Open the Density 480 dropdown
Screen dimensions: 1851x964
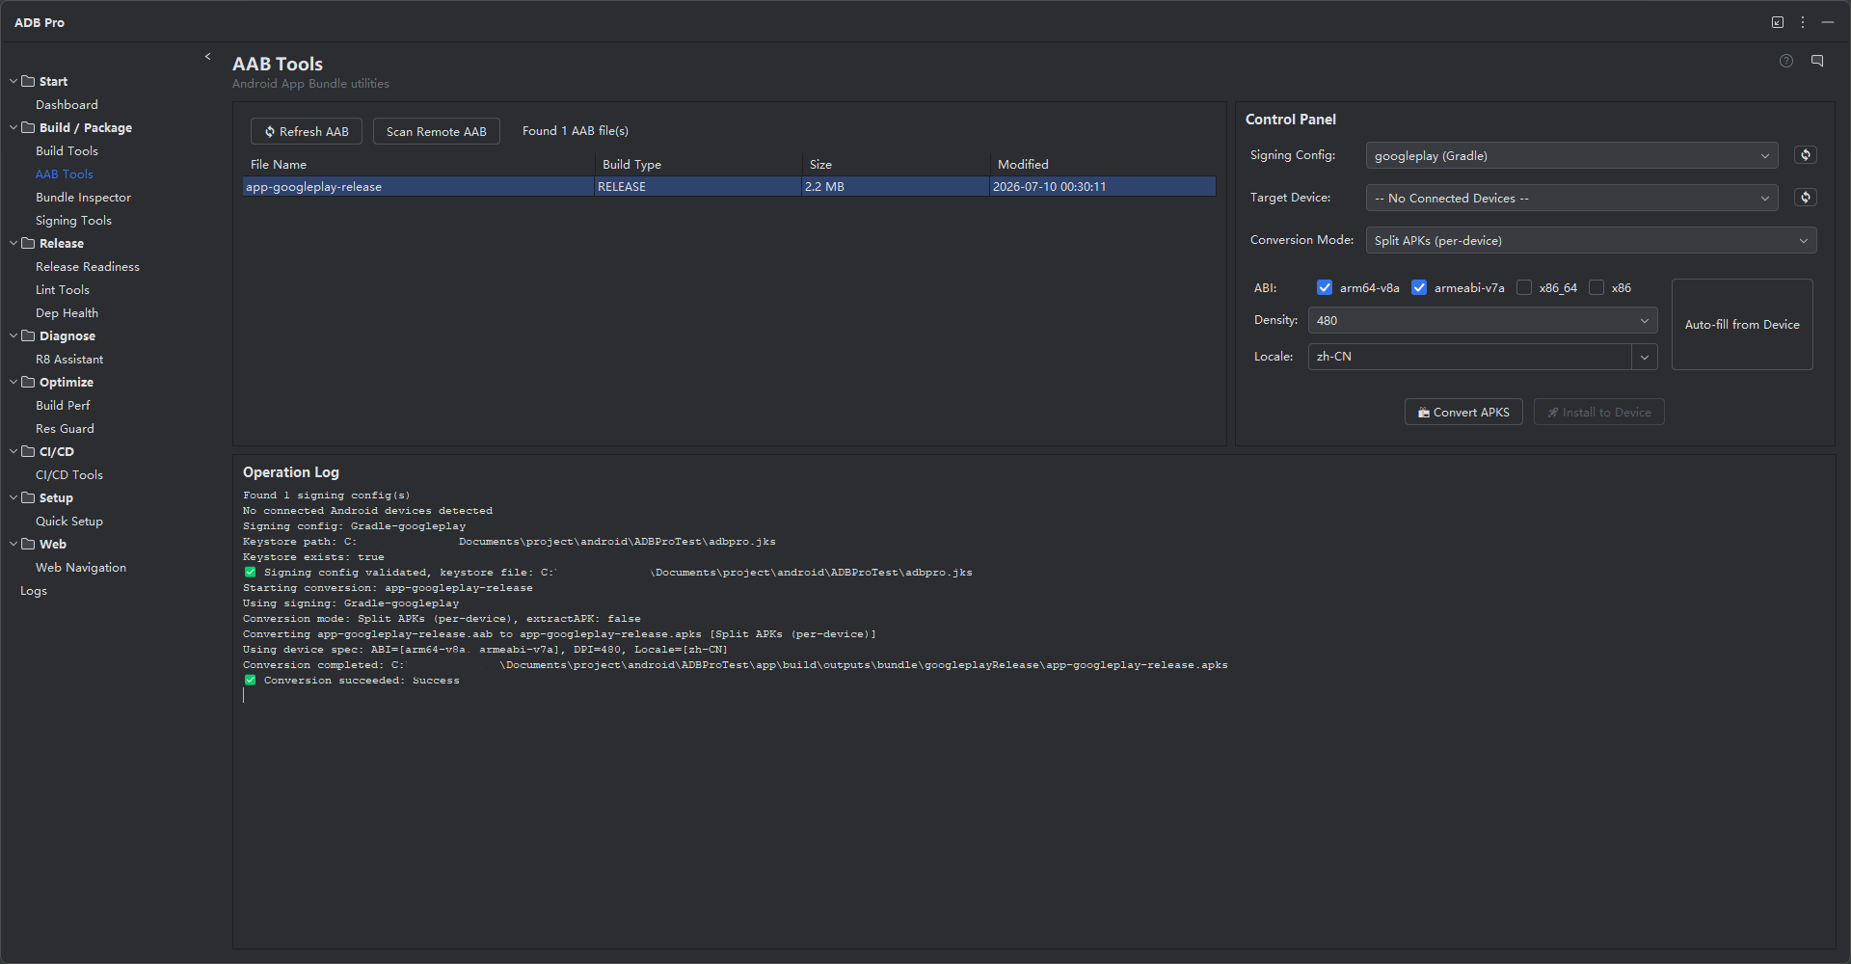(1483, 320)
